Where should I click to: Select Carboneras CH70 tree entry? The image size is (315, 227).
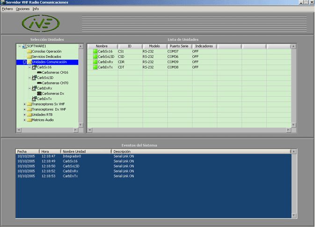[55, 83]
